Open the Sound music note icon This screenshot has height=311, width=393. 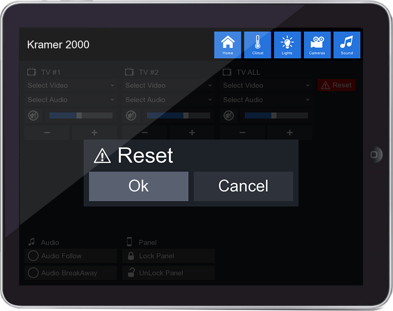pyautogui.click(x=347, y=45)
